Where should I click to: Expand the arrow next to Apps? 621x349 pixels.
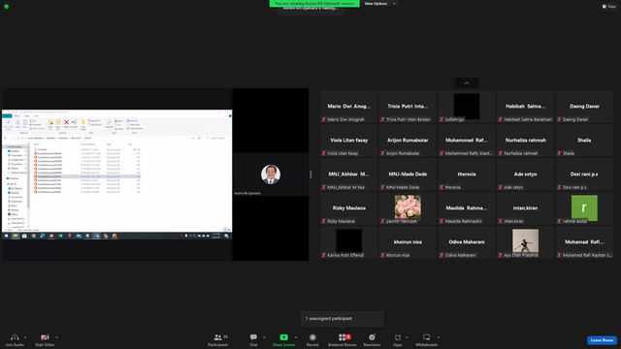407,337
